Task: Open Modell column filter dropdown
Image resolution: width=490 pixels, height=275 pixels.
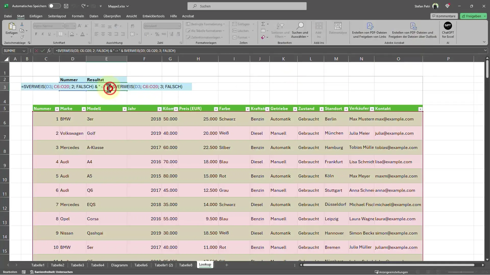Action: (125, 109)
